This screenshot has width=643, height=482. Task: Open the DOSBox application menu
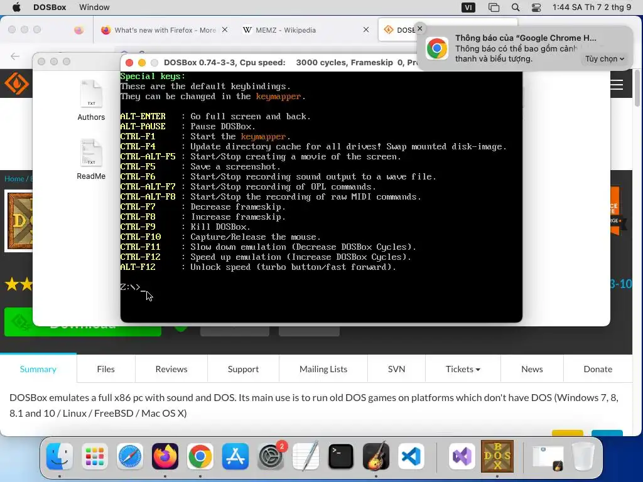click(50, 7)
